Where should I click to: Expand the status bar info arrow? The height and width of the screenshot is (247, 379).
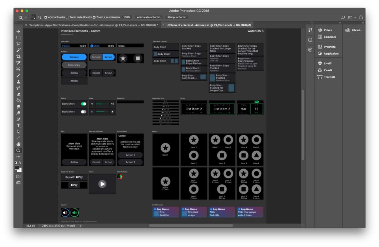pos(81,226)
